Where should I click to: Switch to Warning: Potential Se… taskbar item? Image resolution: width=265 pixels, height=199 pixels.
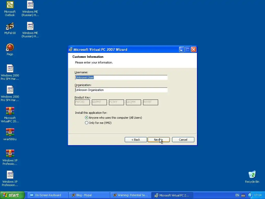131,195
